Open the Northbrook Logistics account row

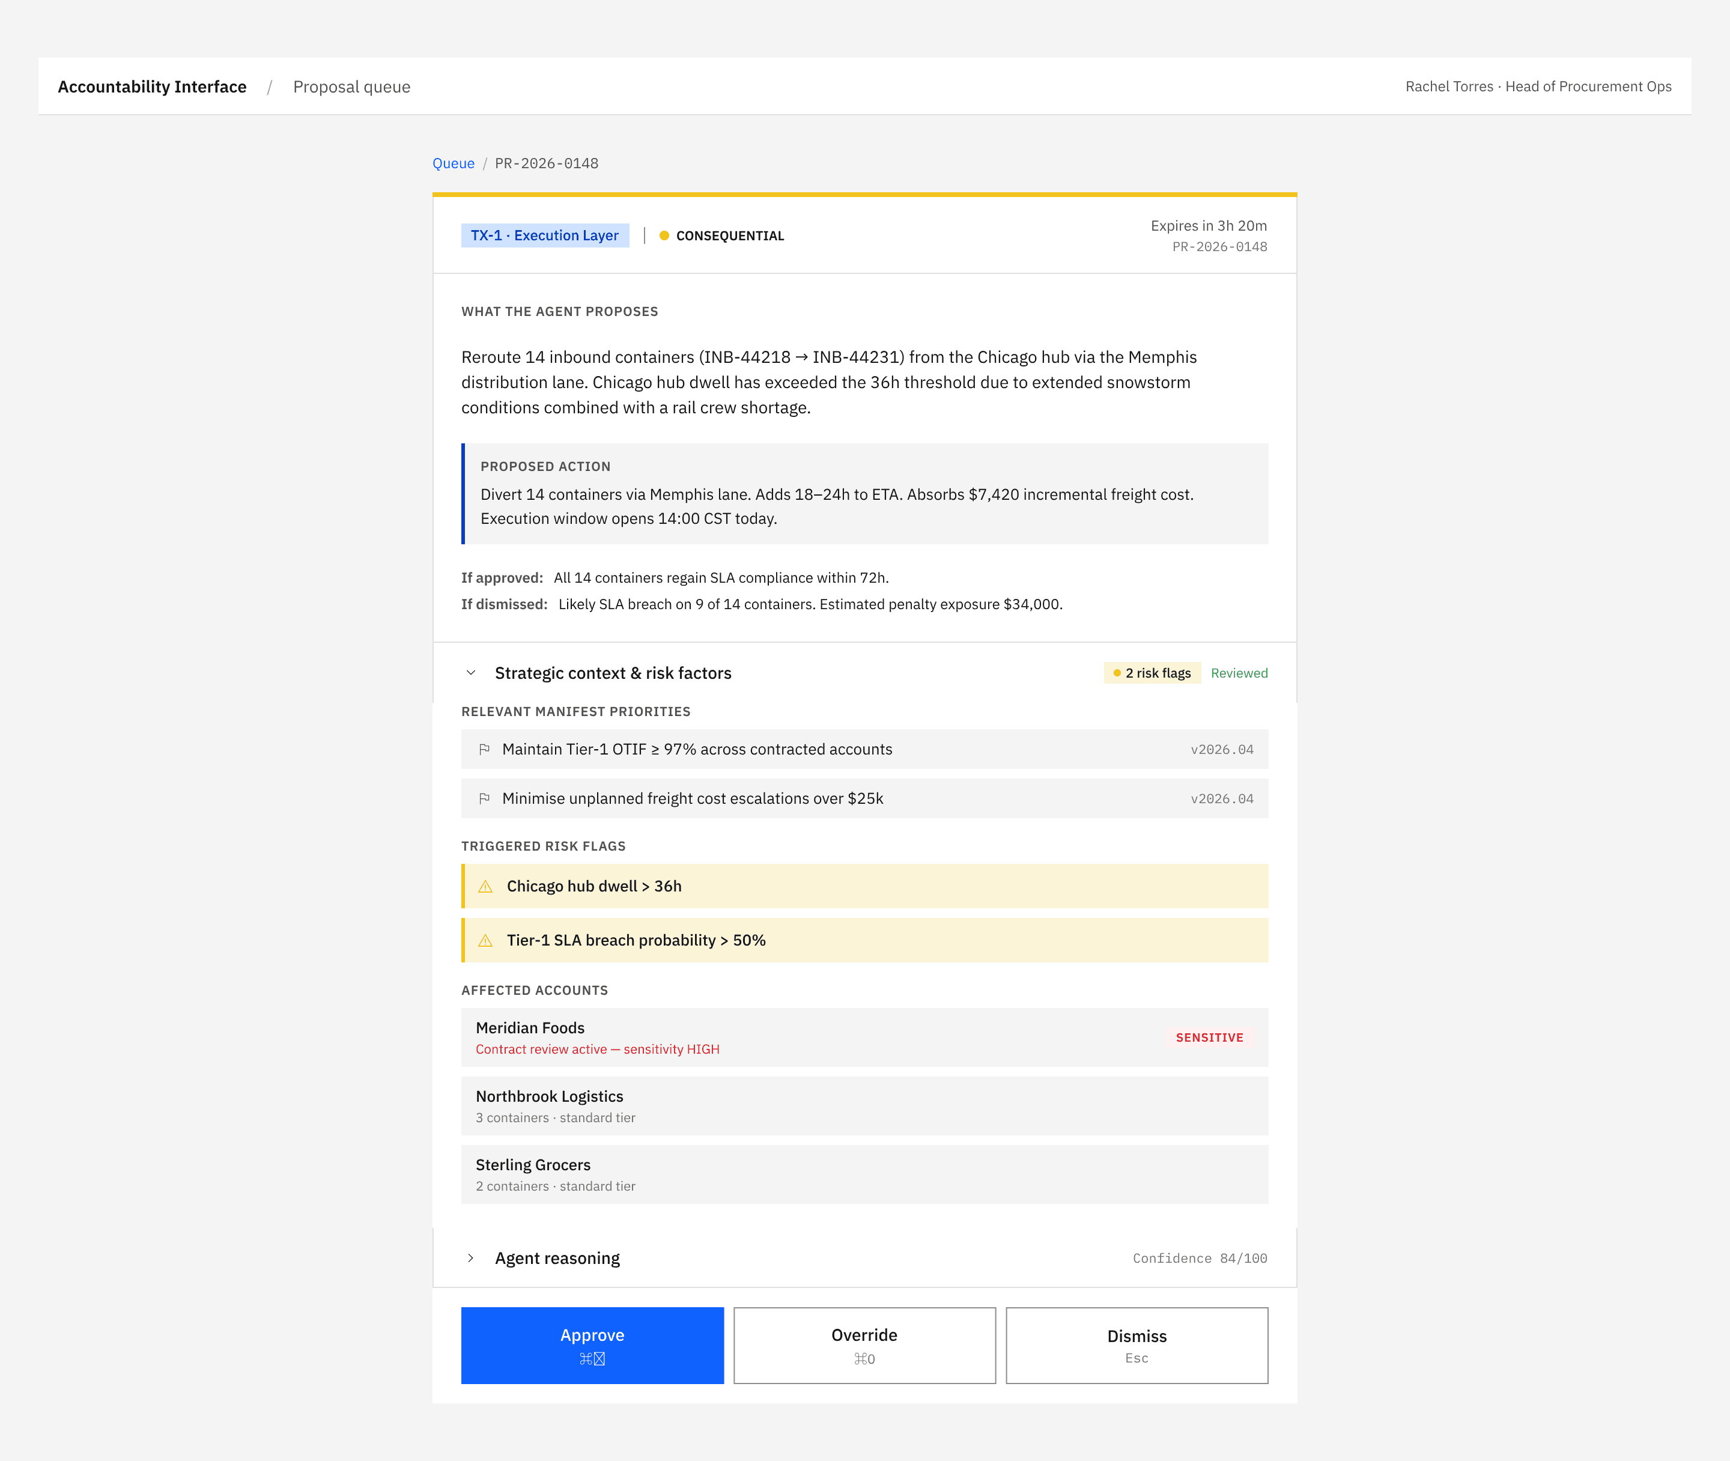point(864,1106)
